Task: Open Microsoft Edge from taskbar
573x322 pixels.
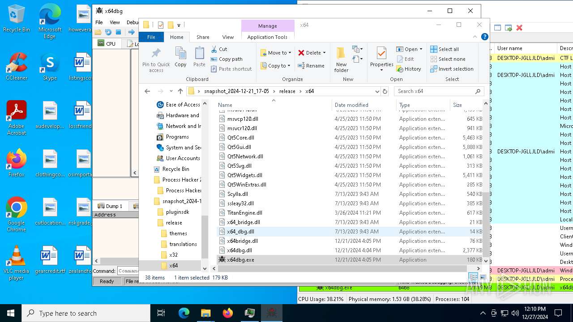Action: tap(184, 313)
